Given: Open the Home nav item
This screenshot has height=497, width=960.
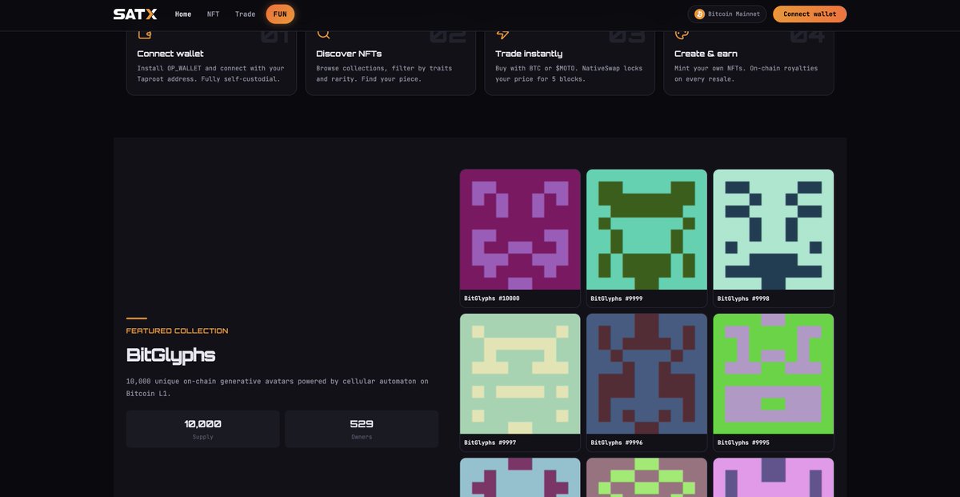Looking at the screenshot, I should click(x=183, y=14).
